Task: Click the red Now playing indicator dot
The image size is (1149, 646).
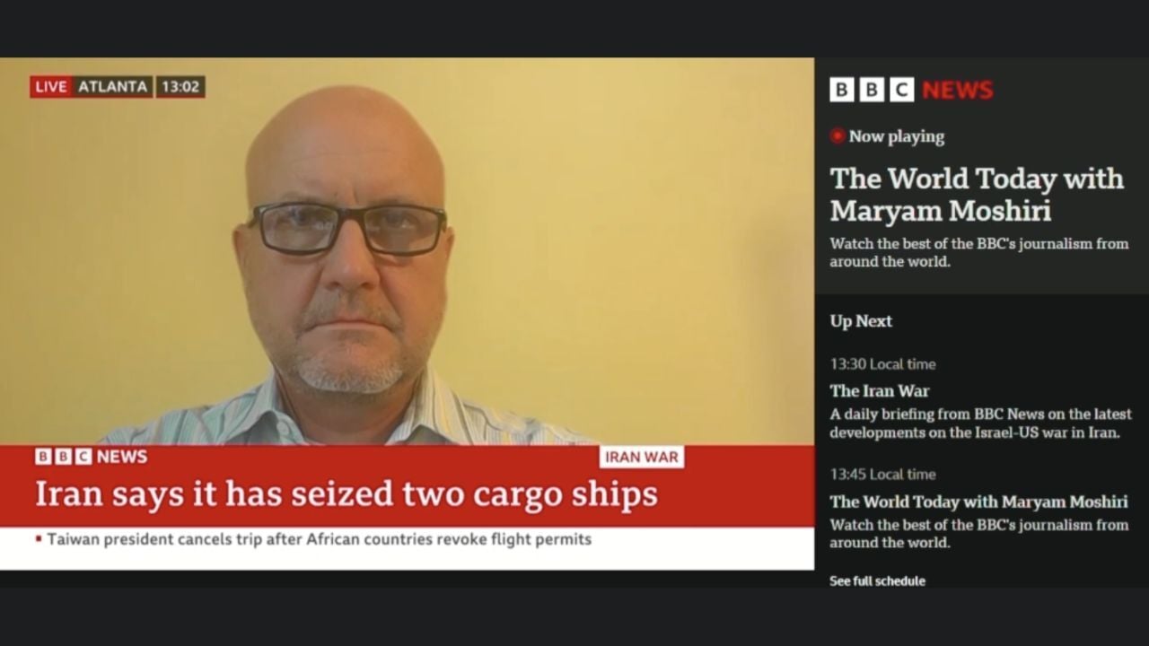Action: click(838, 136)
